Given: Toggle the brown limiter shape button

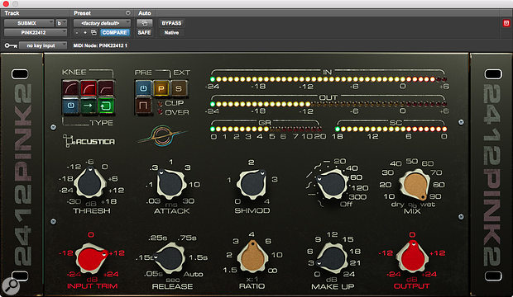Looking at the screenshot, I should coord(143,106).
